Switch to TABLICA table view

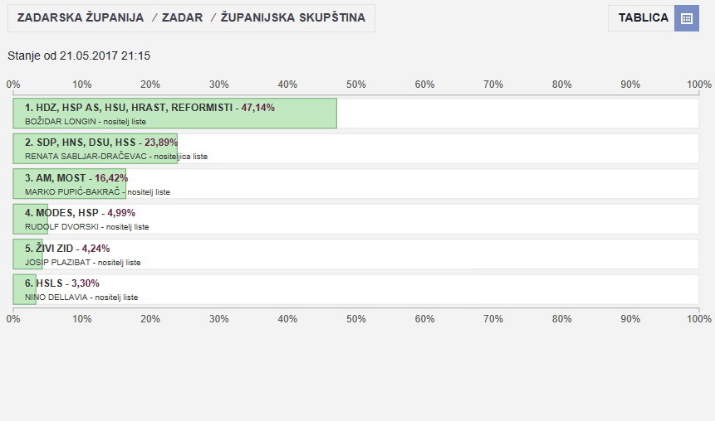(x=643, y=18)
